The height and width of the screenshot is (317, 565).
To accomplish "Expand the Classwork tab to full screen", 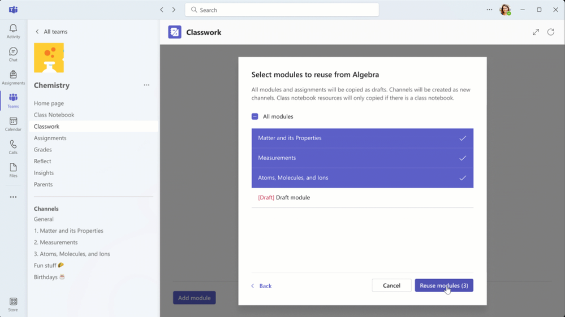I will coord(536,32).
